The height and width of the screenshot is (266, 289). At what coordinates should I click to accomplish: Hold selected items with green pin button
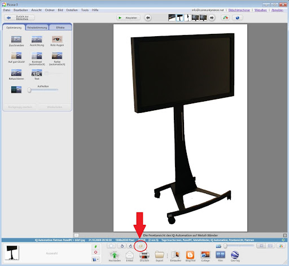[95, 247]
